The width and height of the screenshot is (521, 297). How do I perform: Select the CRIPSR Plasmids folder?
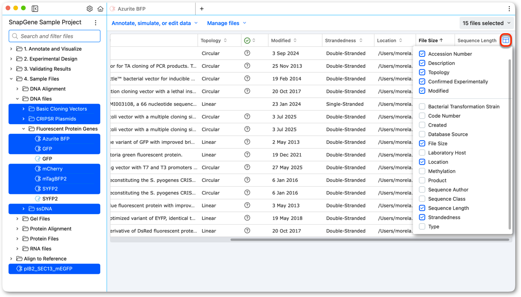tap(54, 119)
